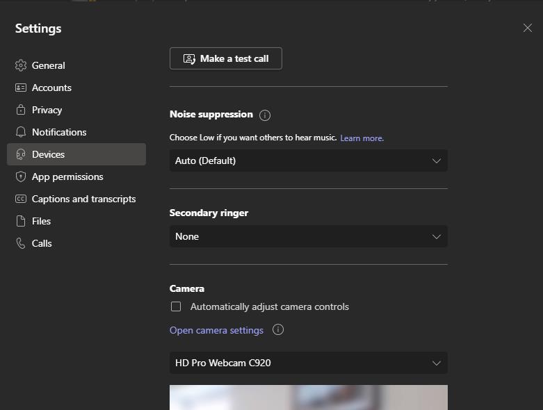The width and height of the screenshot is (543, 410).
Task: Show info tooltip next to Noise suppression
Action: (x=265, y=115)
